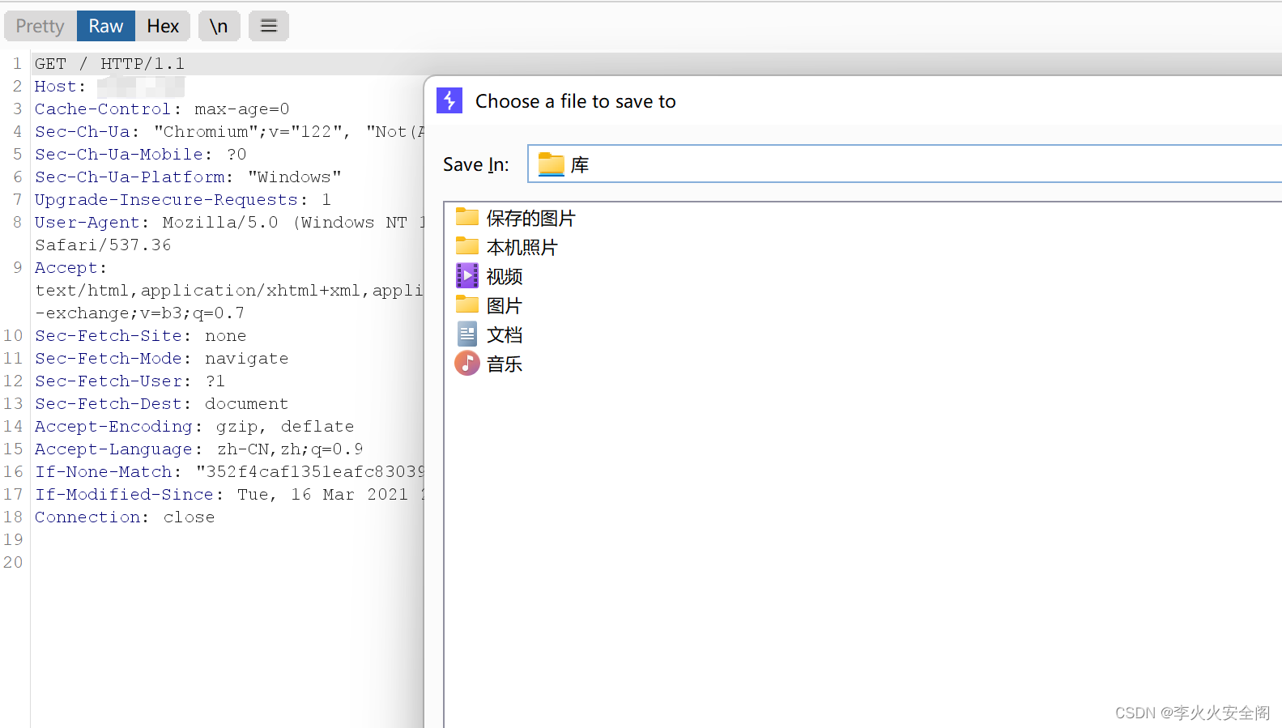Click the Upgrade-Insecure-Requests header line
Viewport: 1282px width, 728px height.
tap(183, 199)
